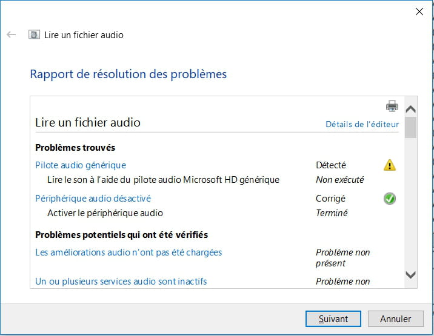Click the Lire le son pilote générique text
Screen dimensions: 434x336
[x=163, y=179]
